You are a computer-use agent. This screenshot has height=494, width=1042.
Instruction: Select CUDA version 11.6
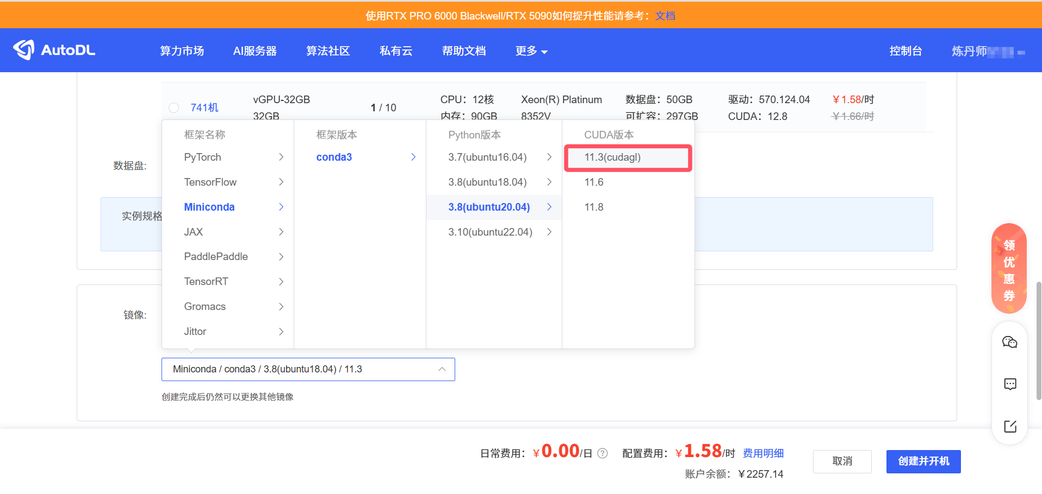pos(593,182)
